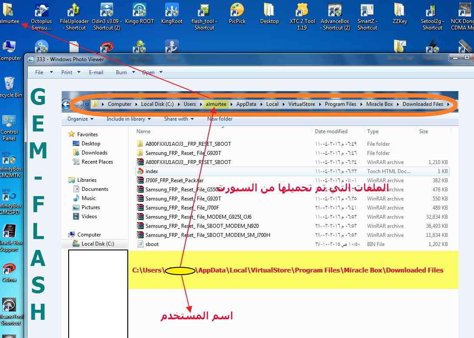
Task: Open the Recycle Bin on the desktop
Action: point(10,87)
